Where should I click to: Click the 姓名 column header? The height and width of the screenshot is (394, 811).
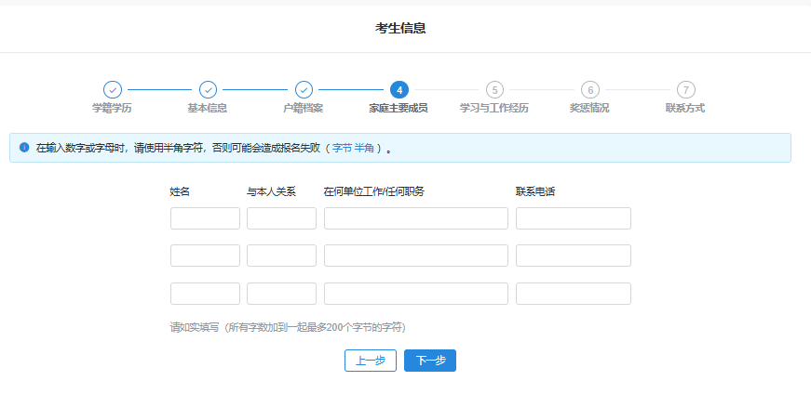(x=180, y=192)
